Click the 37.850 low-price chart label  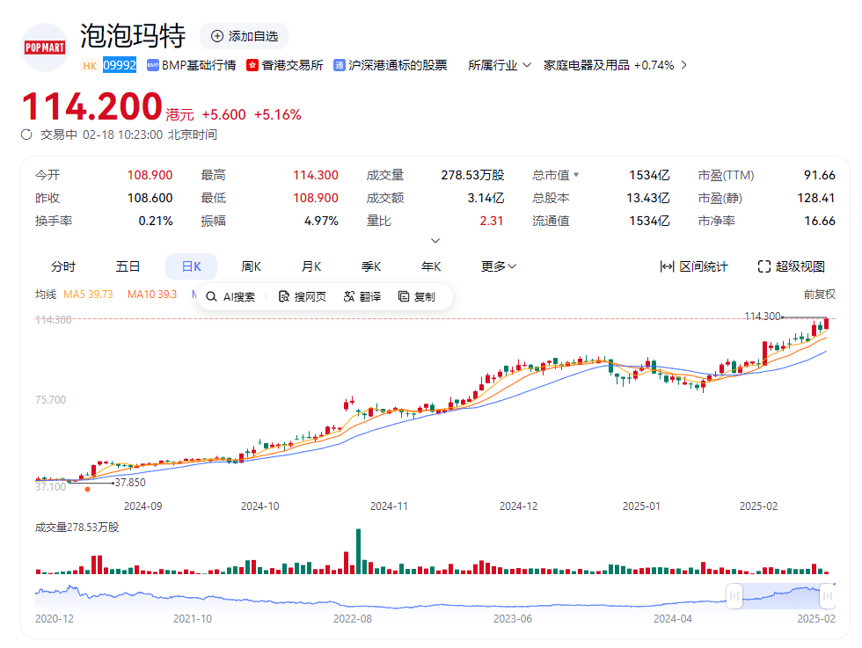[130, 483]
